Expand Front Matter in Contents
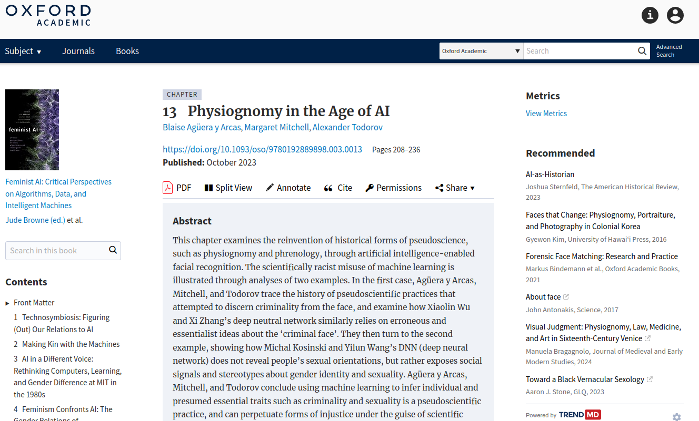Image resolution: width=699 pixels, height=421 pixels. (7, 303)
